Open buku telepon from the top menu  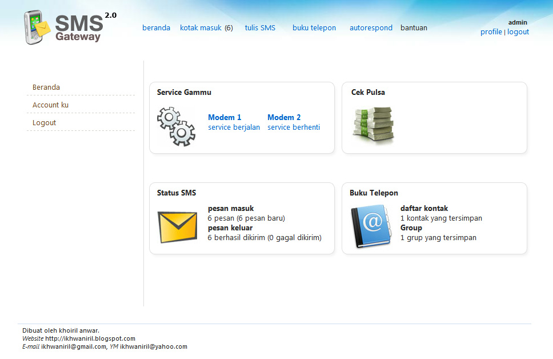314,27
